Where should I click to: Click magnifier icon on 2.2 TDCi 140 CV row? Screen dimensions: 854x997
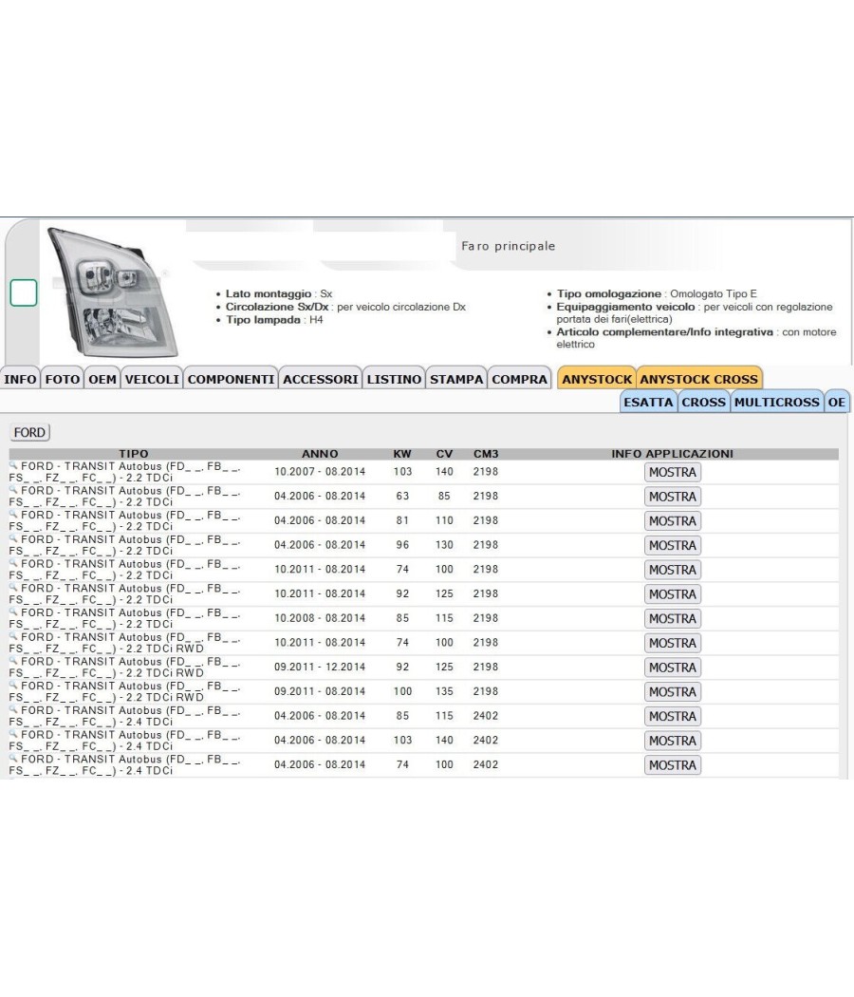[x=13, y=465]
